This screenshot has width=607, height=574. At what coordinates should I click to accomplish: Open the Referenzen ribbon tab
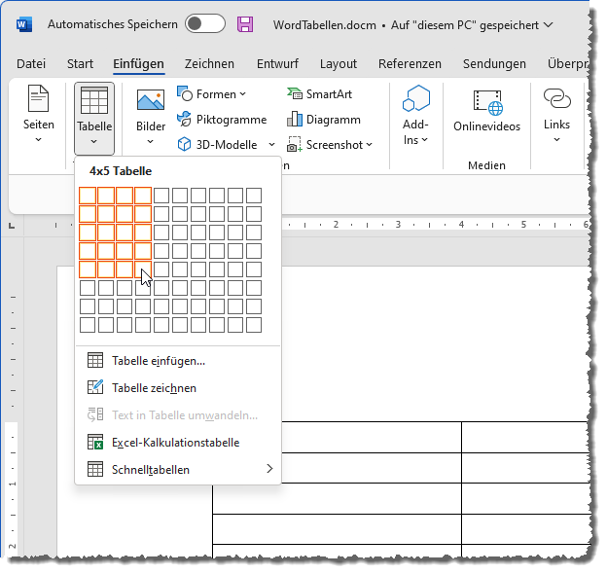coord(410,64)
